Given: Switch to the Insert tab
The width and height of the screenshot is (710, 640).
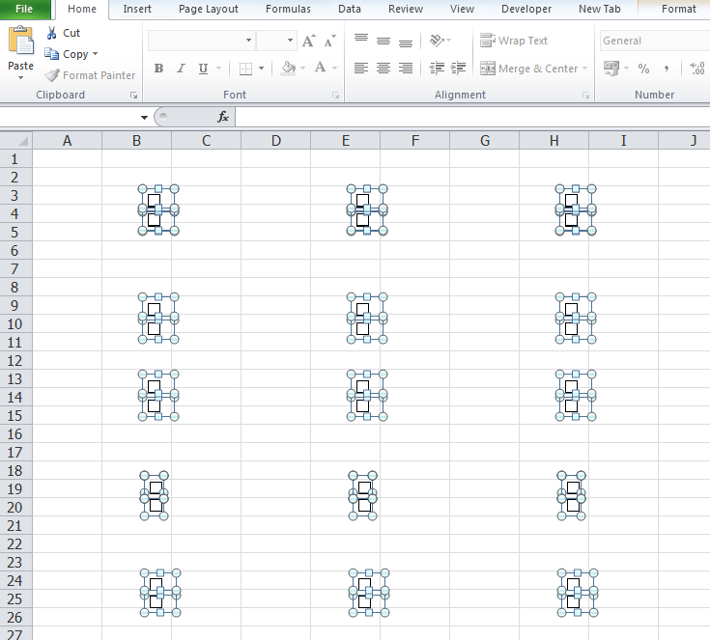Looking at the screenshot, I should 137,9.
